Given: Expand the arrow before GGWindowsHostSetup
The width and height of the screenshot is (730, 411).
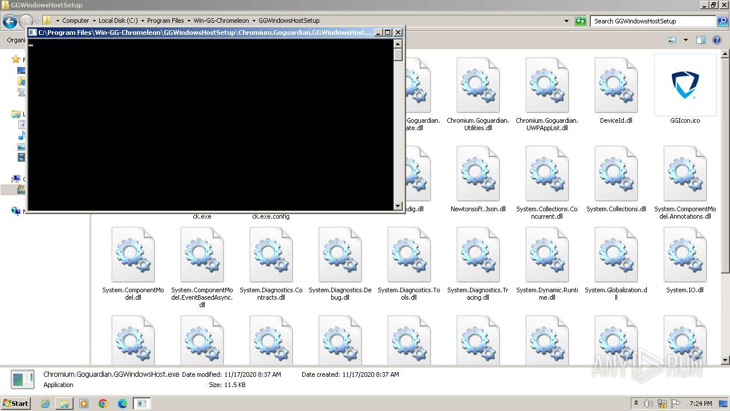Looking at the screenshot, I should (x=254, y=21).
